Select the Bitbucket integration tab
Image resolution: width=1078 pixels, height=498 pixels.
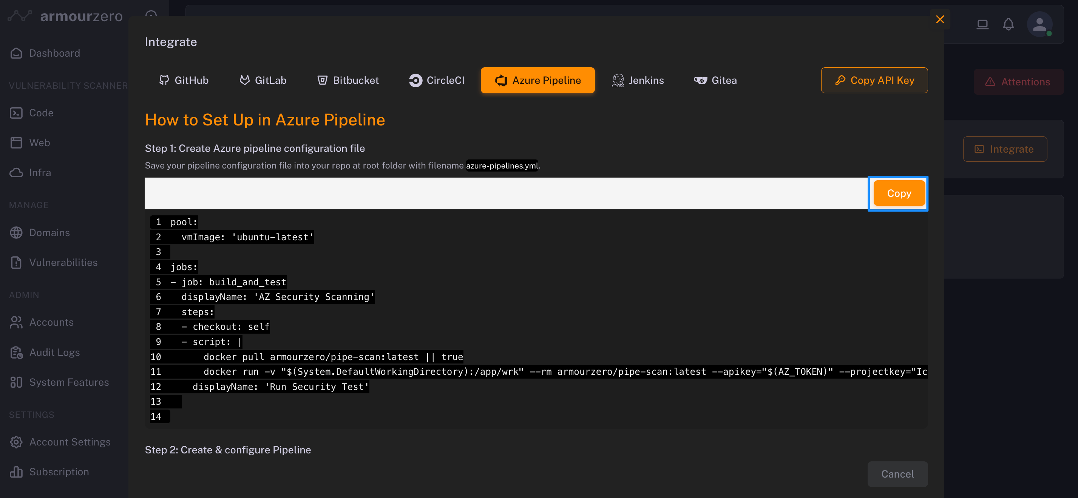(x=348, y=80)
